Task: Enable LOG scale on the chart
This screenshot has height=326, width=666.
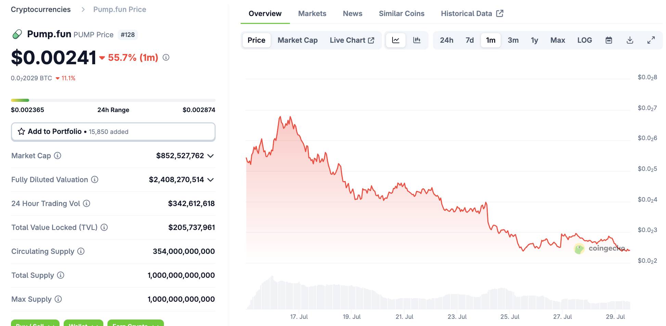Action: [585, 40]
